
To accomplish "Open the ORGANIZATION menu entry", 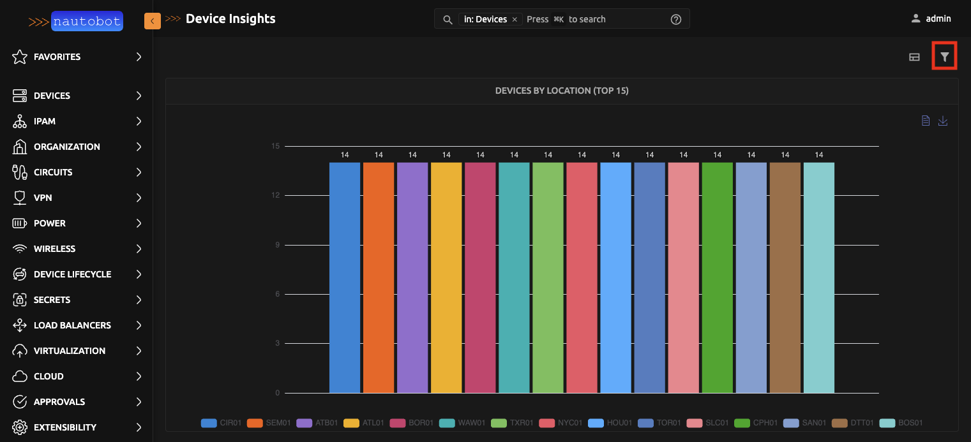I will [x=66, y=146].
